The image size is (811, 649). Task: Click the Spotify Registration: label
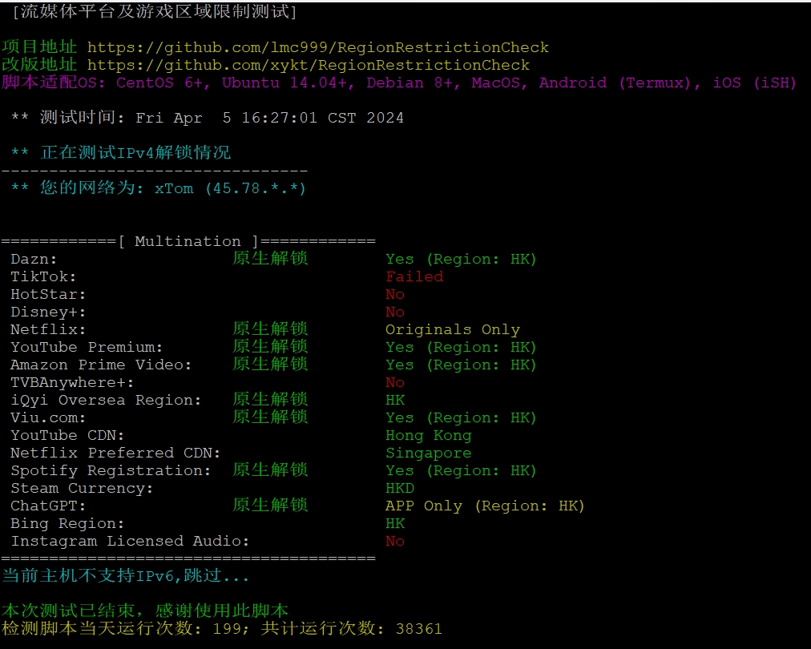point(111,470)
